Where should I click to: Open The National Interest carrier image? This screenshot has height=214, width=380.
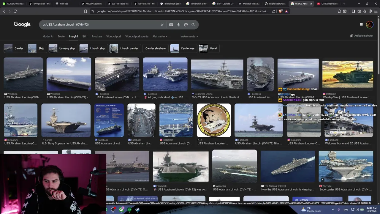click(x=288, y=166)
